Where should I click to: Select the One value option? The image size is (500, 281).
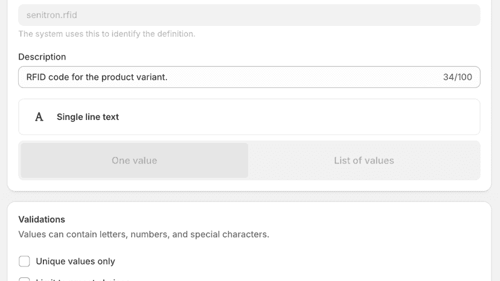pyautogui.click(x=134, y=160)
